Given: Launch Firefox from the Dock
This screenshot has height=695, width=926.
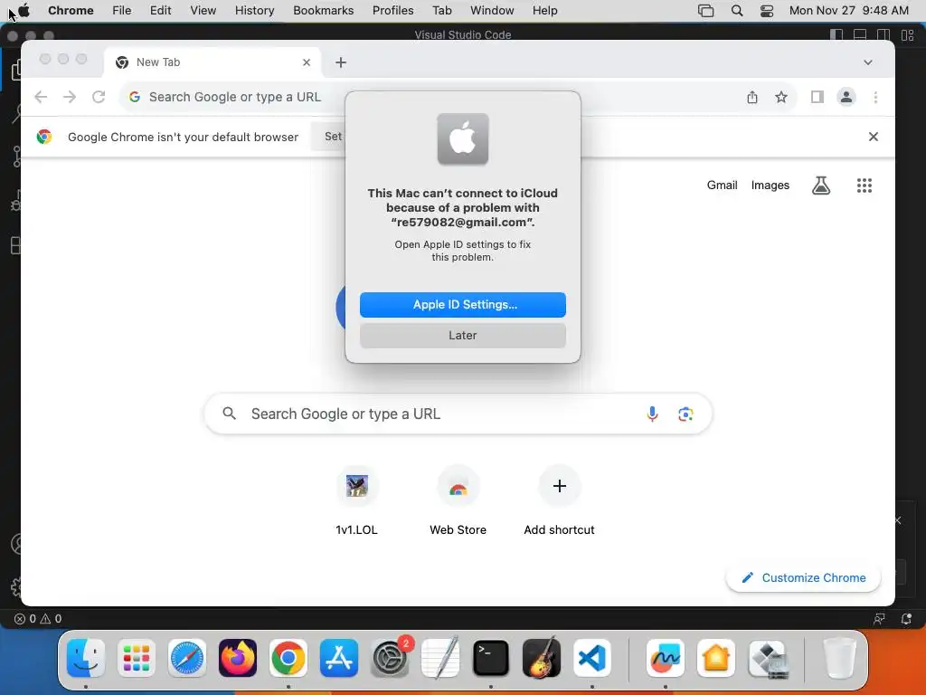Looking at the screenshot, I should [x=238, y=659].
